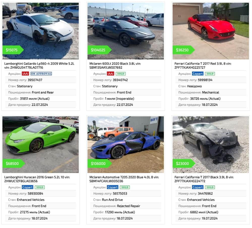
Task: Open the wrecked black Ferrari photo
Action: click(211, 145)
